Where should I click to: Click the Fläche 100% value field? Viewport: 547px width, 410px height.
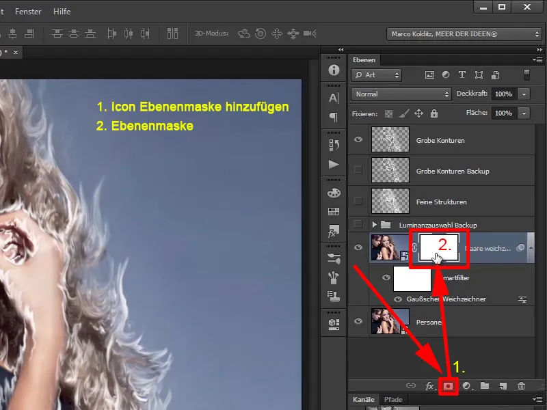tap(504, 113)
